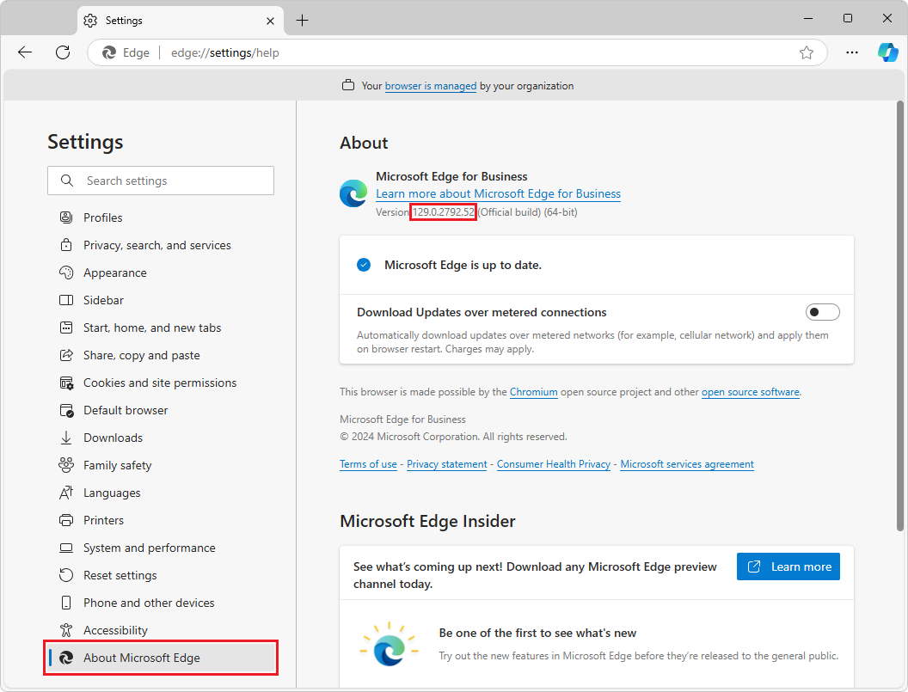Open Appearance settings via its paintbrush icon
Image resolution: width=908 pixels, height=692 pixels.
click(x=66, y=272)
